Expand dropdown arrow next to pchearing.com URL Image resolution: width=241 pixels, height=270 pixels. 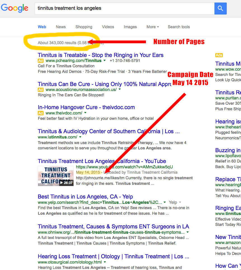[x=105, y=60]
